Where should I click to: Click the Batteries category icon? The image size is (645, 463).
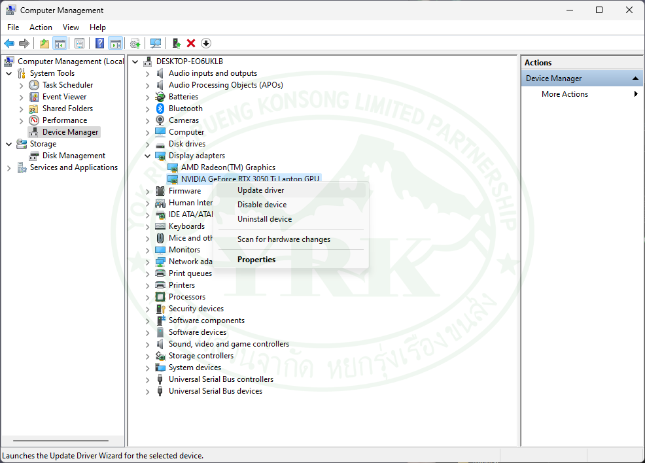coord(160,97)
